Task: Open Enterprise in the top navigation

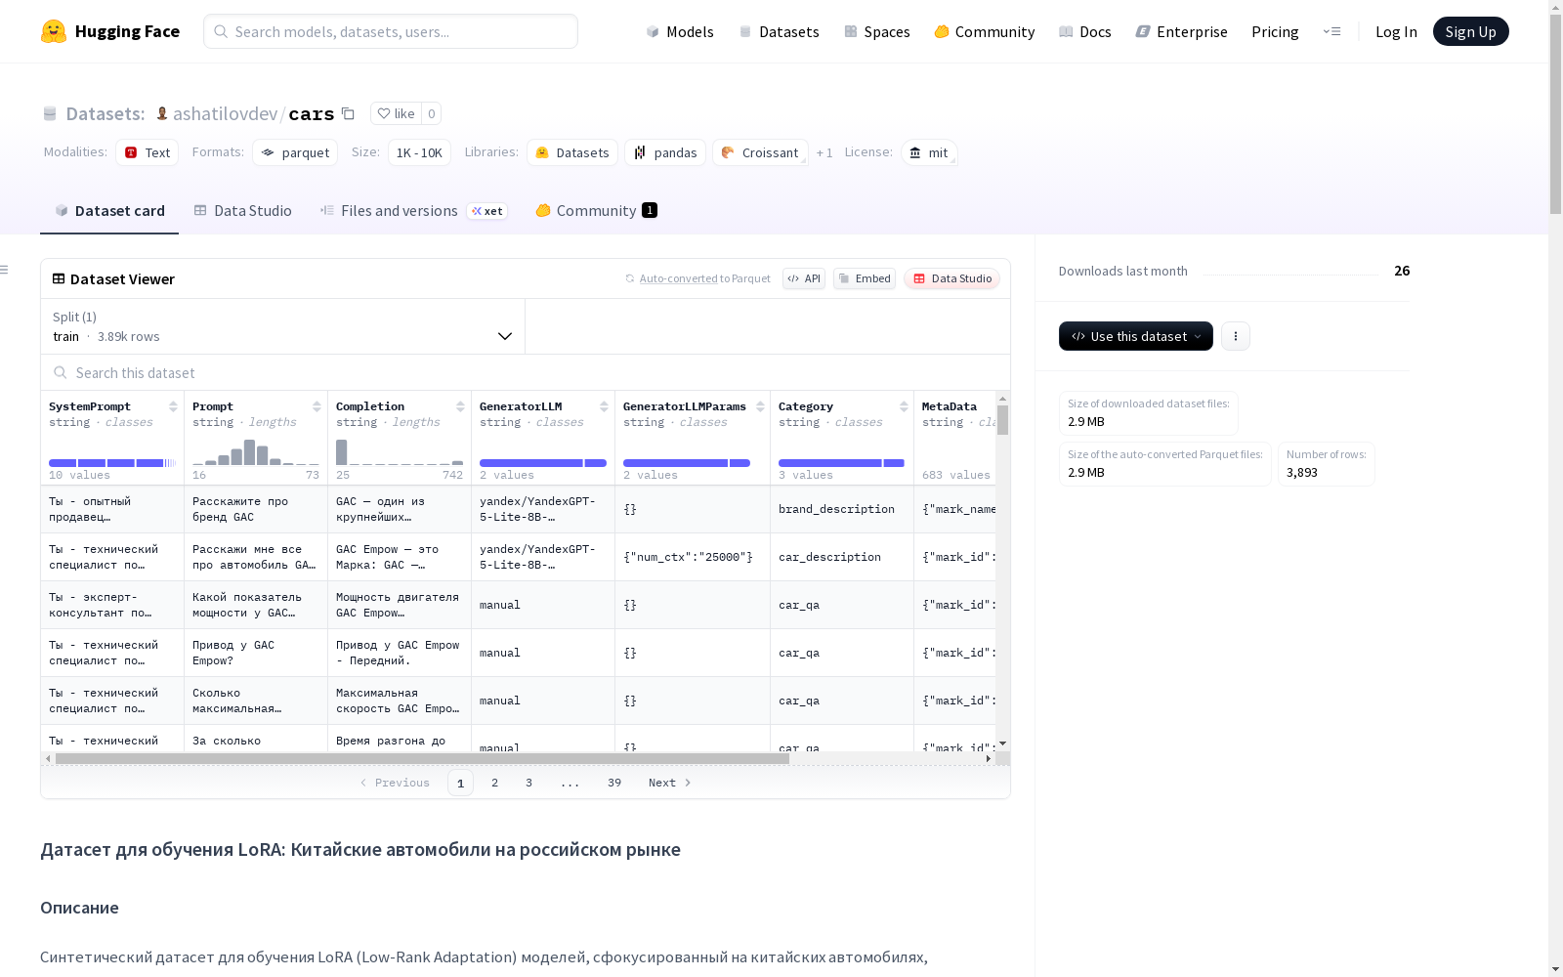Action: point(1182,31)
